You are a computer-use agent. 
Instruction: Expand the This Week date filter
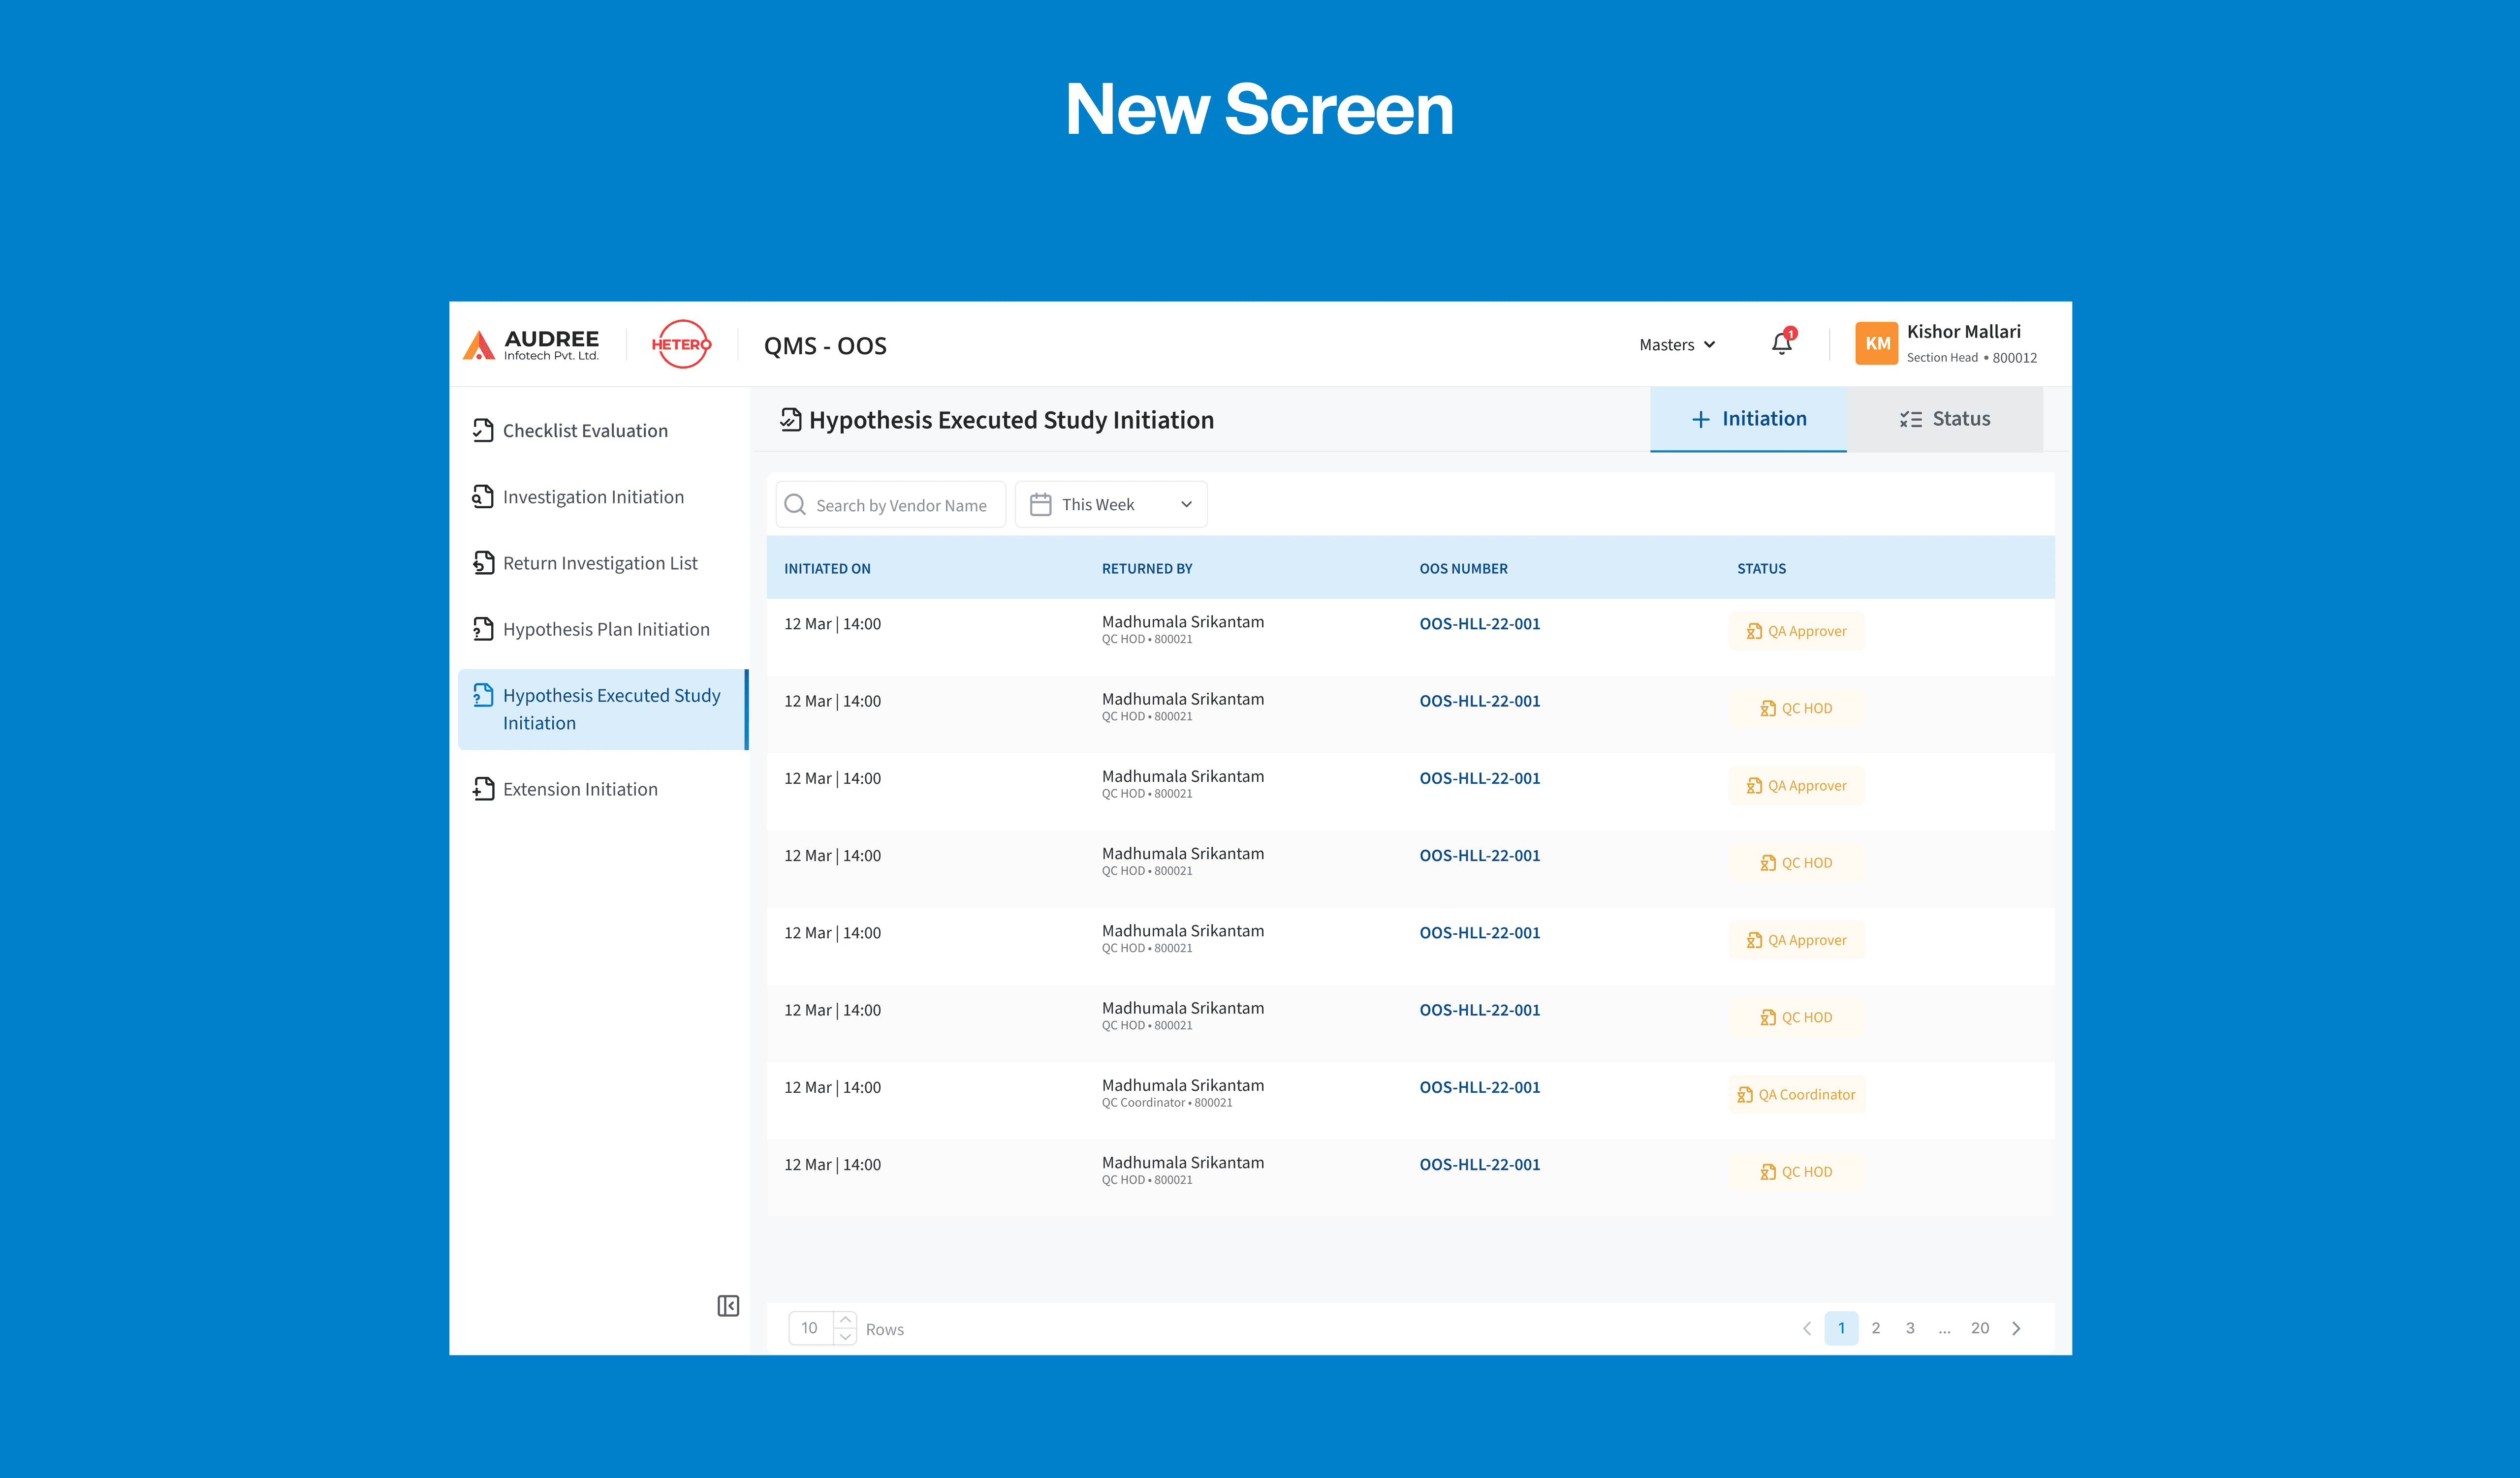tap(1110, 505)
